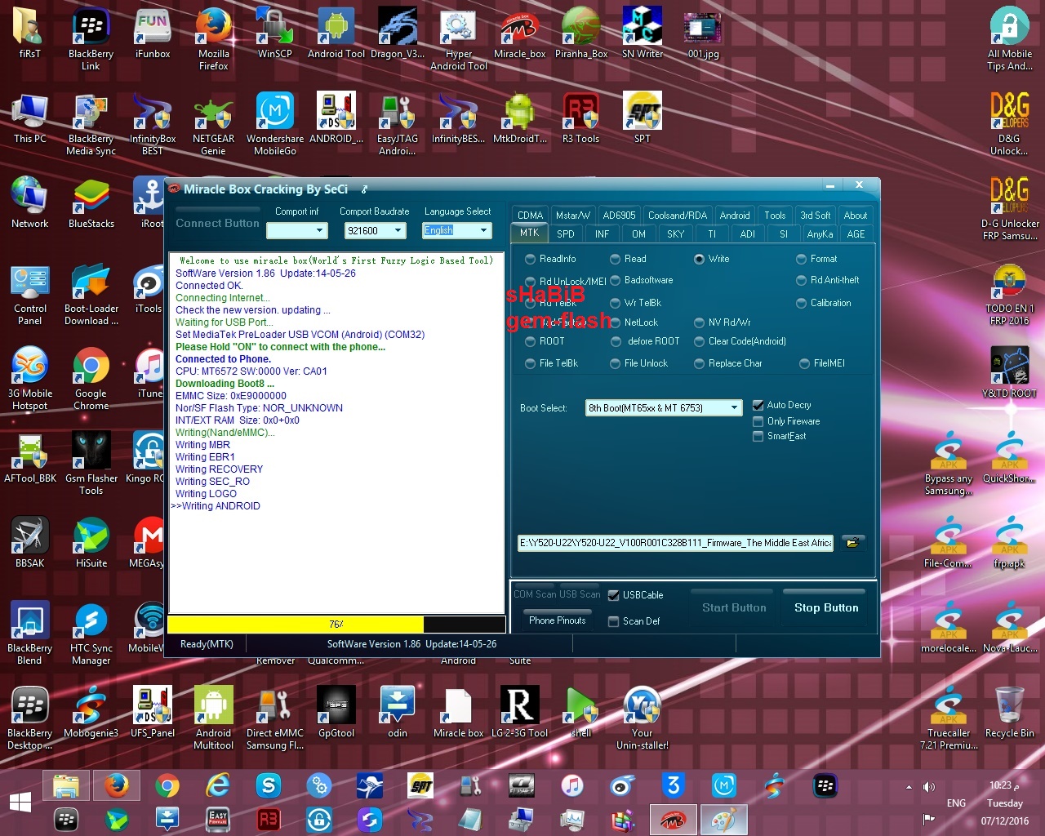Launch odin from the desktop
This screenshot has height=836, width=1045.
coord(398,712)
